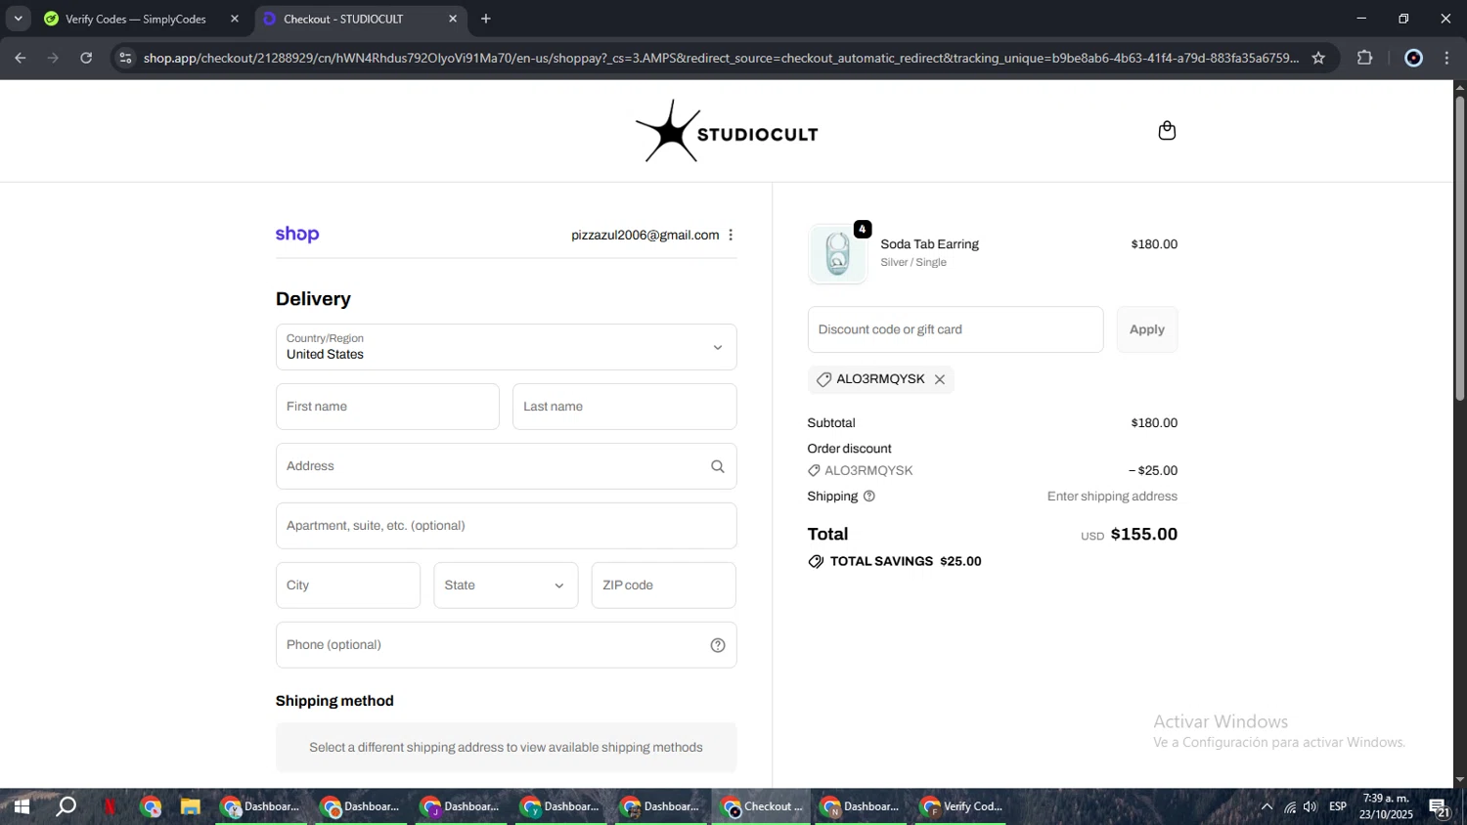The image size is (1467, 825).
Task: Click the page vertical scrollbar
Action: click(x=1460, y=248)
